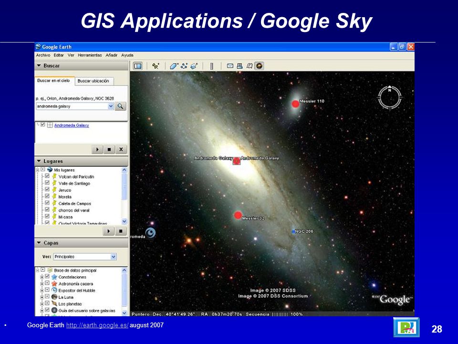Viewport: 458px width, 344px height.
Task: Select Guía del usuario sobre galaxias
Action: click(x=87, y=311)
